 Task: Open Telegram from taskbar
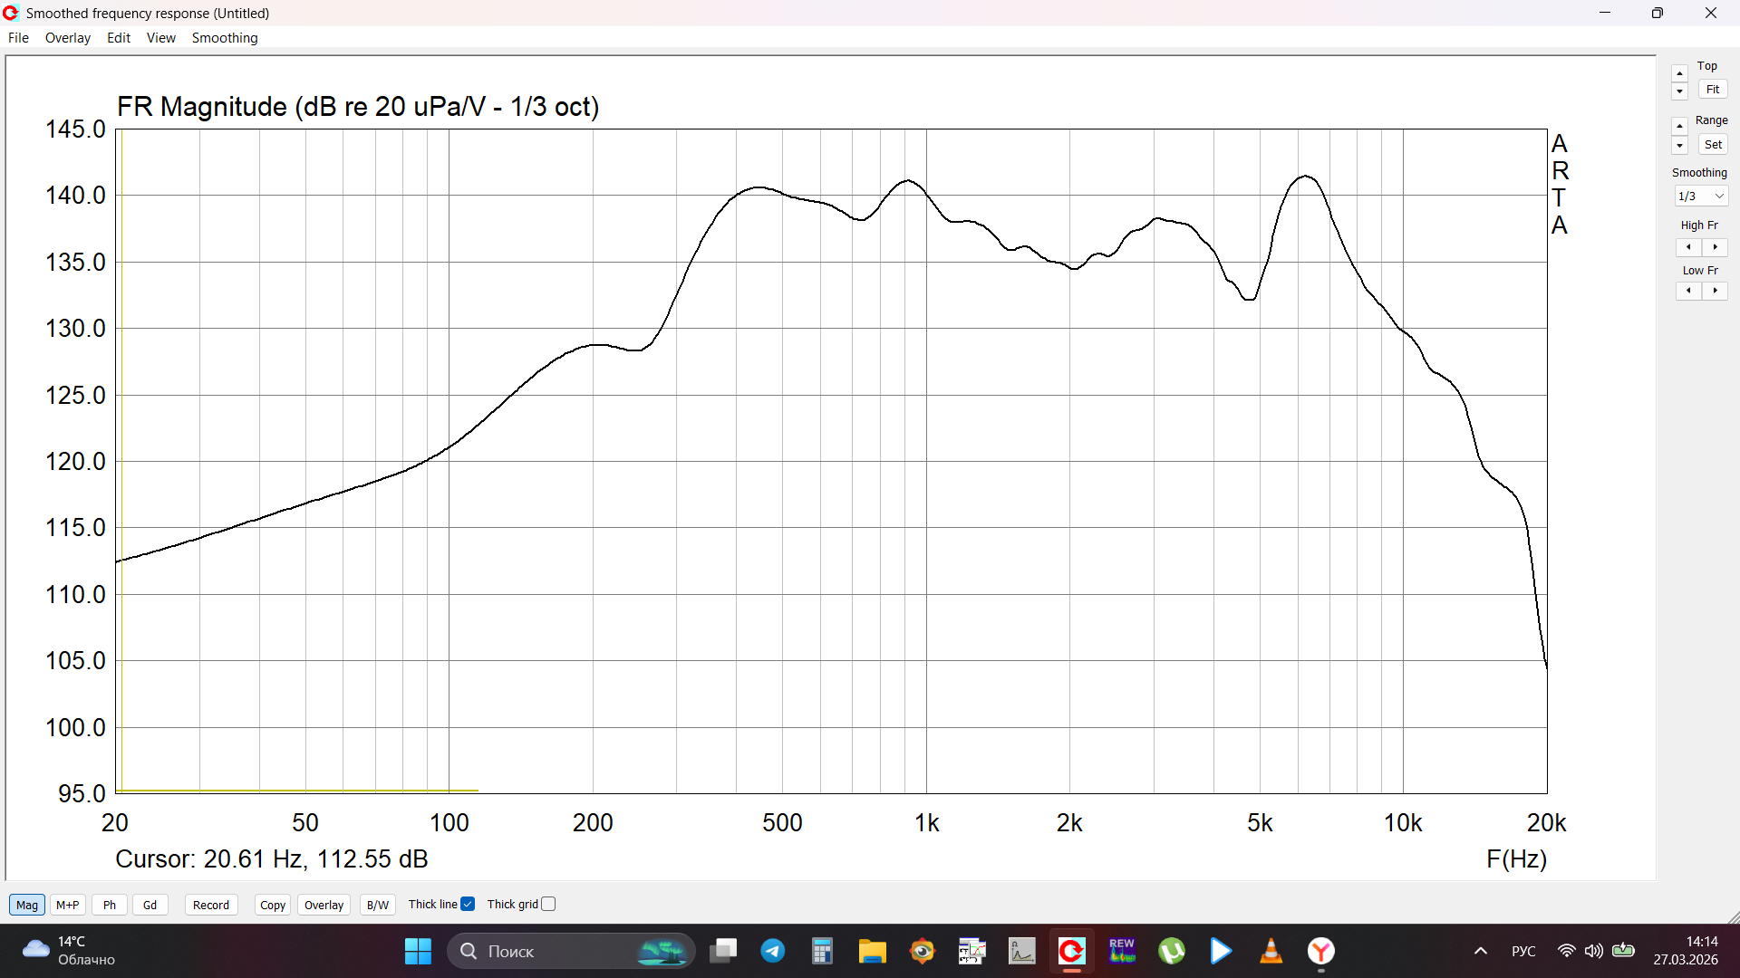pos(772,951)
